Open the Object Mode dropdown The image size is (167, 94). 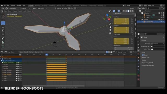point(7,11)
